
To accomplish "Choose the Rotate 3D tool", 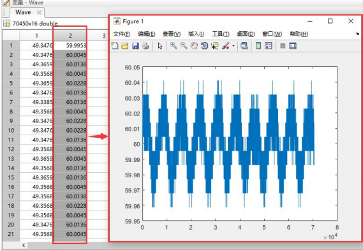I will coord(204,46).
